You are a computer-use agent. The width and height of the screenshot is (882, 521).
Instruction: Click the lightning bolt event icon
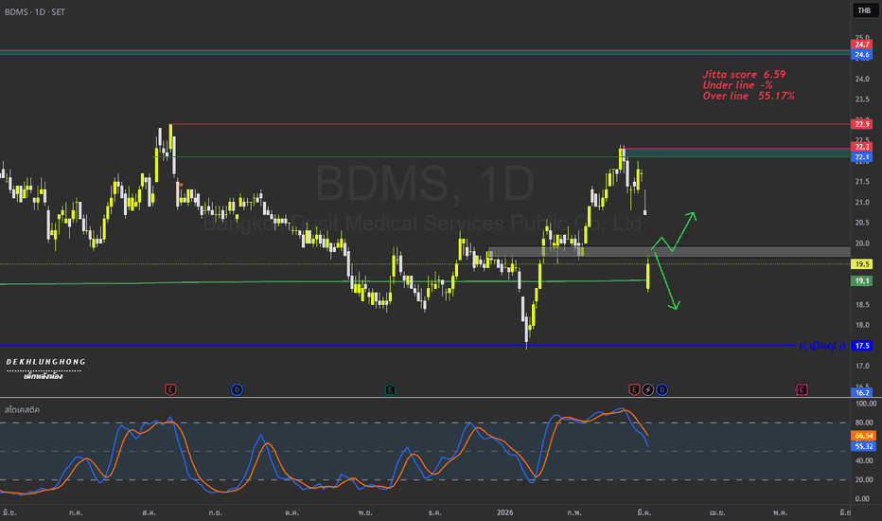648,389
